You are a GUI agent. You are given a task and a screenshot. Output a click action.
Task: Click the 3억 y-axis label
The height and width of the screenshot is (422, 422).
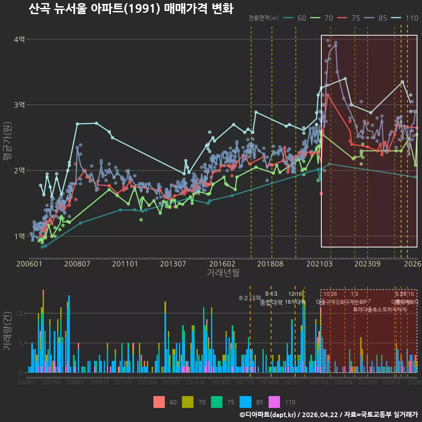coord(19,105)
